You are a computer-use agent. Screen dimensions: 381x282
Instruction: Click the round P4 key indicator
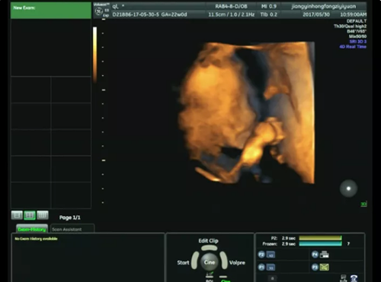315,255
